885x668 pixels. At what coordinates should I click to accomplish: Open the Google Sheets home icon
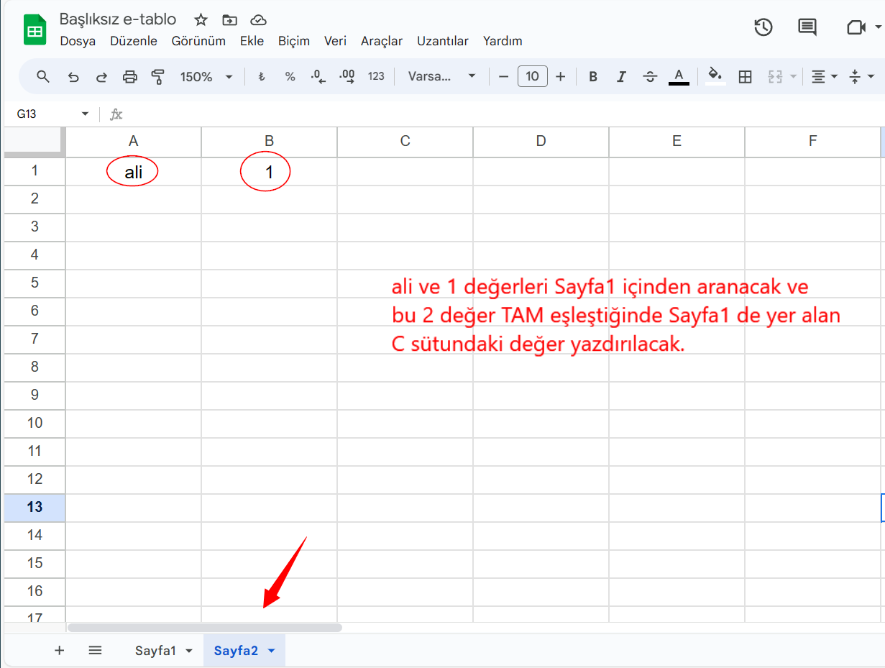pyautogui.click(x=35, y=31)
